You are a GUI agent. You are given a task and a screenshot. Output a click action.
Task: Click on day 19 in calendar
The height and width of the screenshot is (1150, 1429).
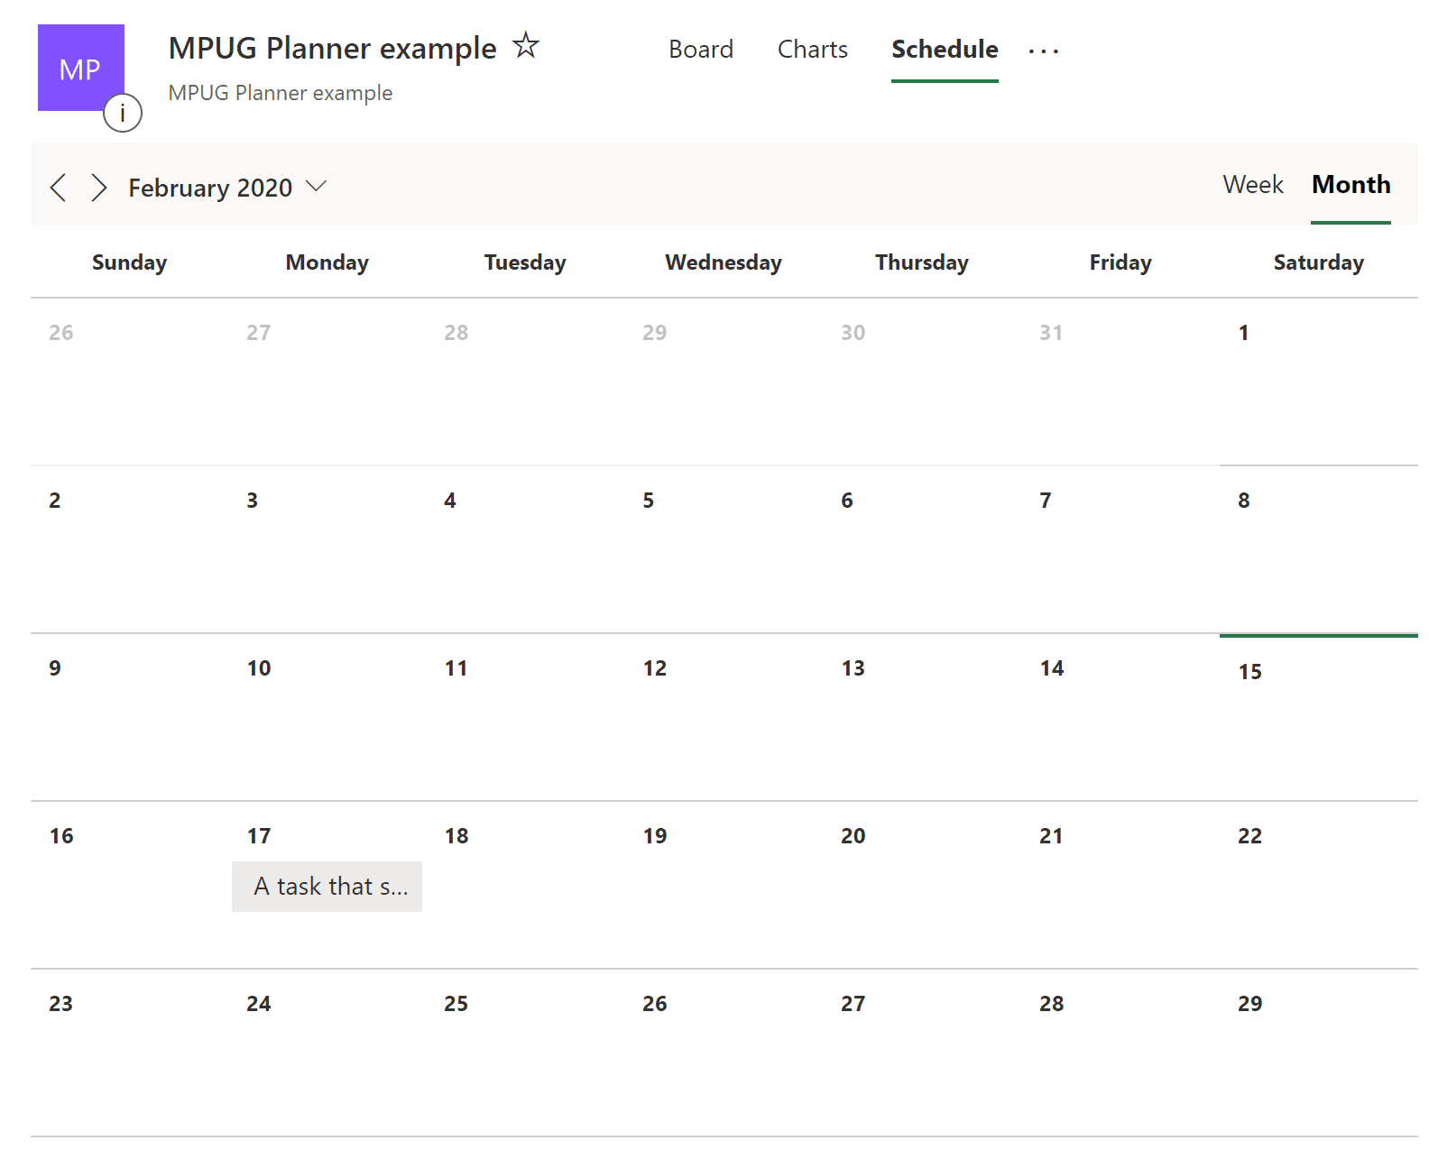[655, 836]
